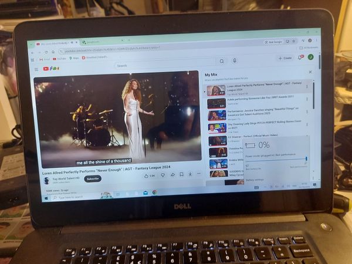Click the video player to pause
The width and height of the screenshot is (352, 264).
pos(117,120)
